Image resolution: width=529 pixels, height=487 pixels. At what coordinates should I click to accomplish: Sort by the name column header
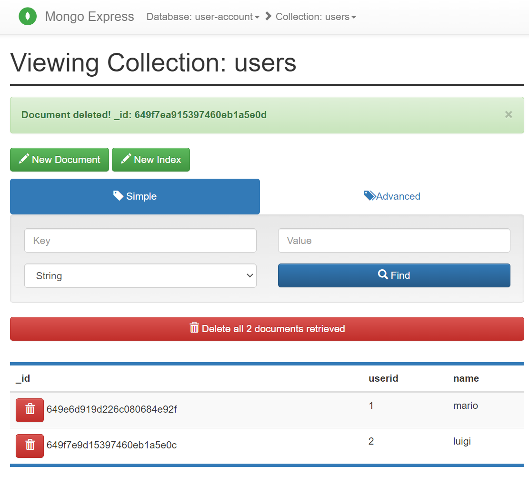(466, 378)
